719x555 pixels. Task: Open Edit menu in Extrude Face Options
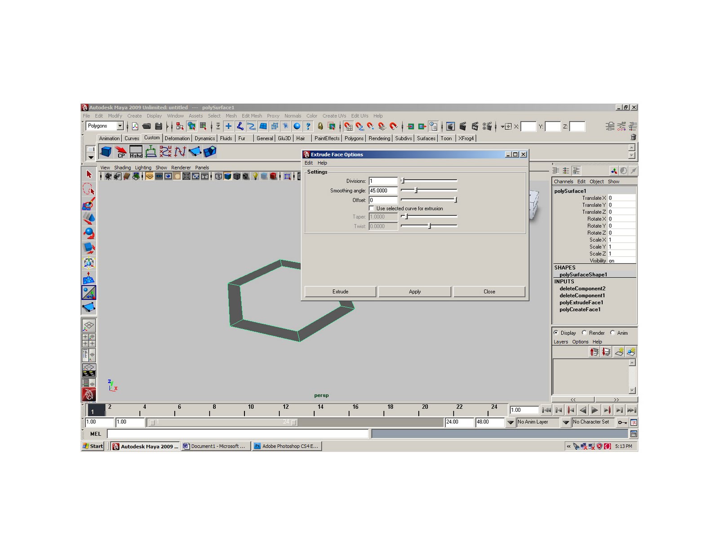(x=308, y=163)
